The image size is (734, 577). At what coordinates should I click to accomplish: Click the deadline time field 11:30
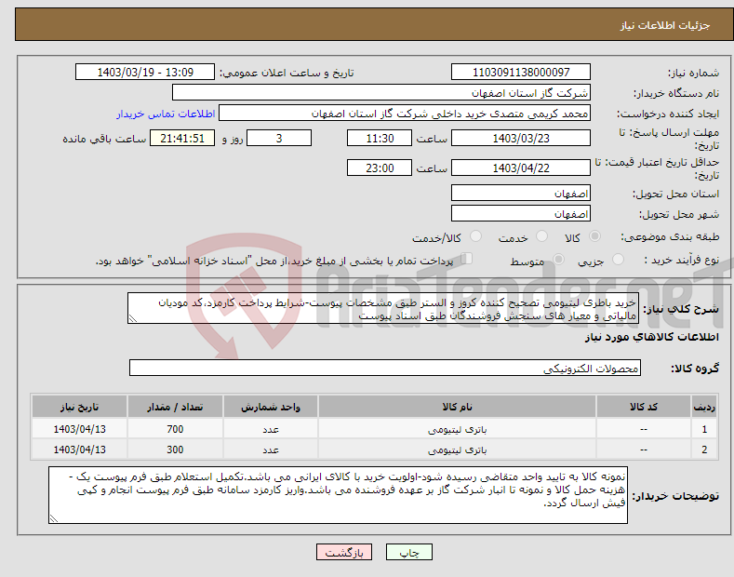tap(380, 138)
